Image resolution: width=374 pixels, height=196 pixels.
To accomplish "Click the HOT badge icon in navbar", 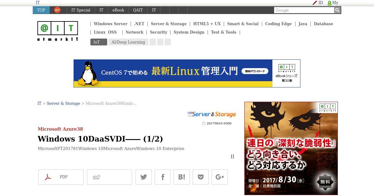I will pyautogui.click(x=57, y=10).
